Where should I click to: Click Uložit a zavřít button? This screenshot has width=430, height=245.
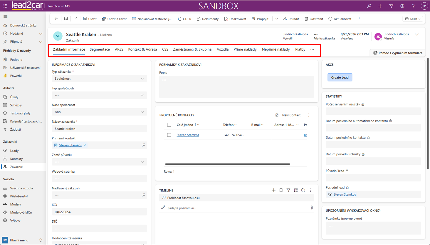pos(114,19)
